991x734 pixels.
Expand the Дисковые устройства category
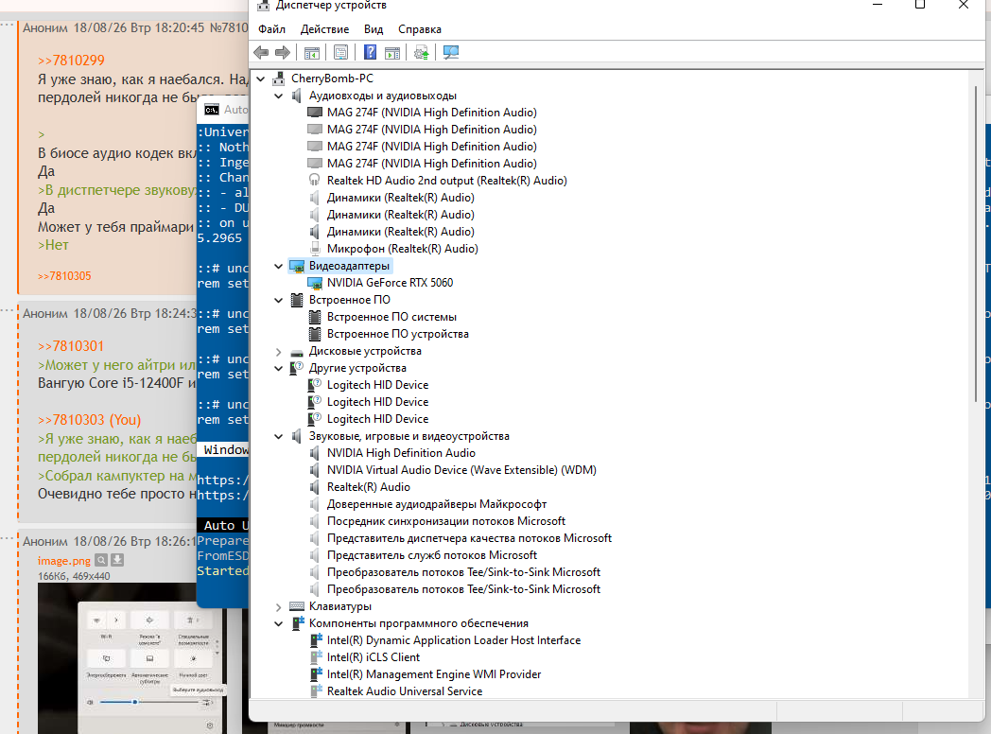tap(278, 351)
